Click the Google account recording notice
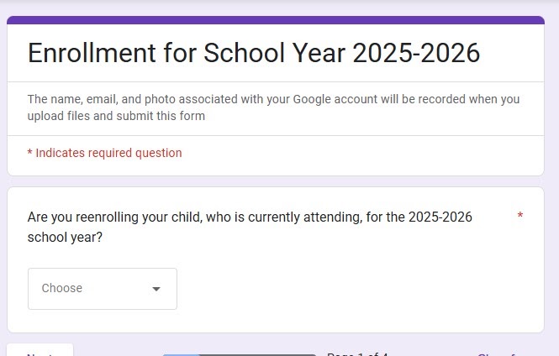This screenshot has width=559, height=356. (273, 99)
